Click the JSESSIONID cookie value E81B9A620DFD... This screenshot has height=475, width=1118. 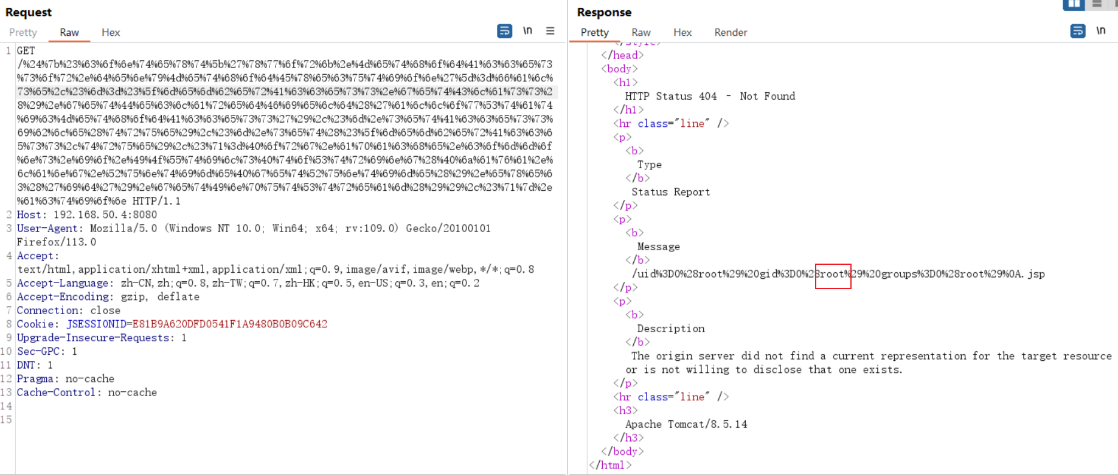click(230, 324)
